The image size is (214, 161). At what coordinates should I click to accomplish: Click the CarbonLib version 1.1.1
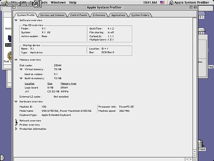(111, 36)
